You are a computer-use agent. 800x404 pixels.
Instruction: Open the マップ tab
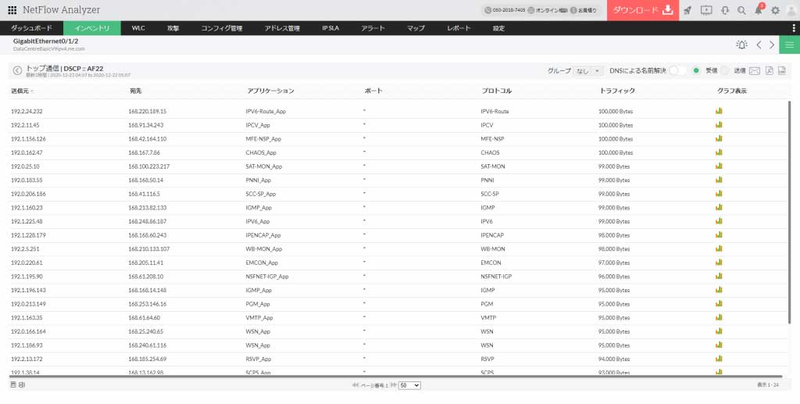coord(416,28)
